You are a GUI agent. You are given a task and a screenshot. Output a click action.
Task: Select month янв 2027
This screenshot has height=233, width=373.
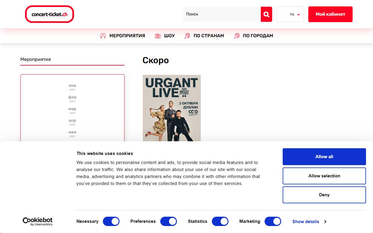[72, 87]
